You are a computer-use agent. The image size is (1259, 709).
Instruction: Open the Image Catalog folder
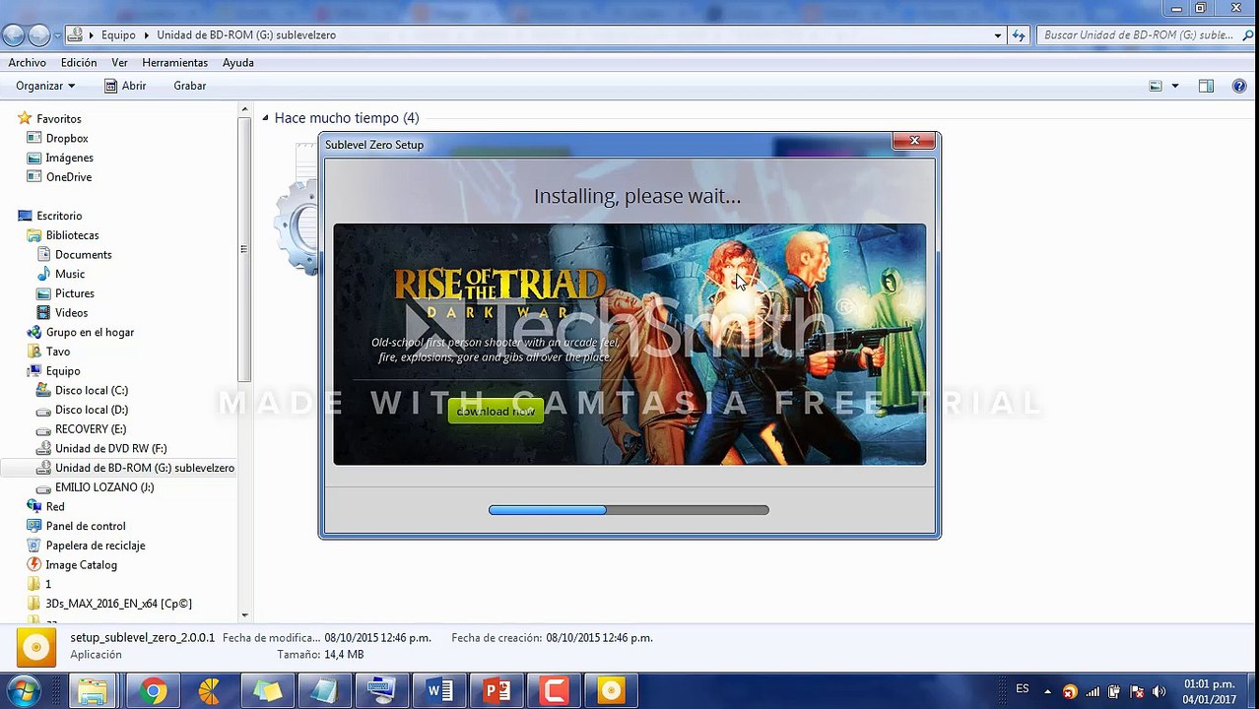click(x=81, y=565)
